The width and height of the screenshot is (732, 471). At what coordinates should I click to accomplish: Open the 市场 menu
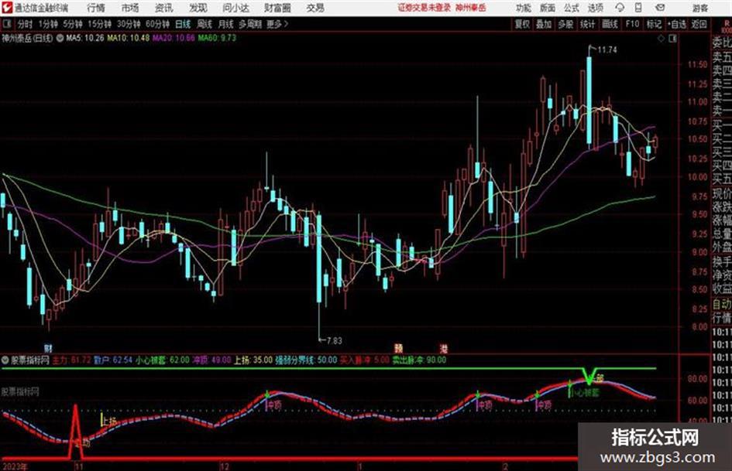point(130,8)
